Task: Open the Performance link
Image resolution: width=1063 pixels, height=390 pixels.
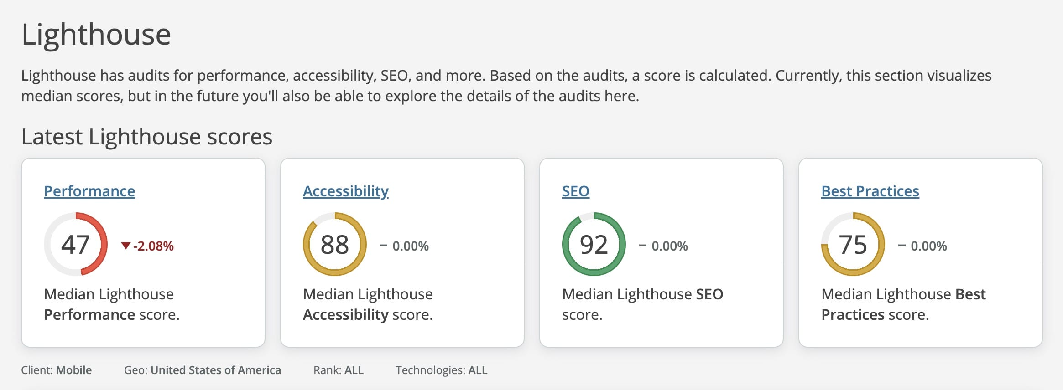Action: 89,191
